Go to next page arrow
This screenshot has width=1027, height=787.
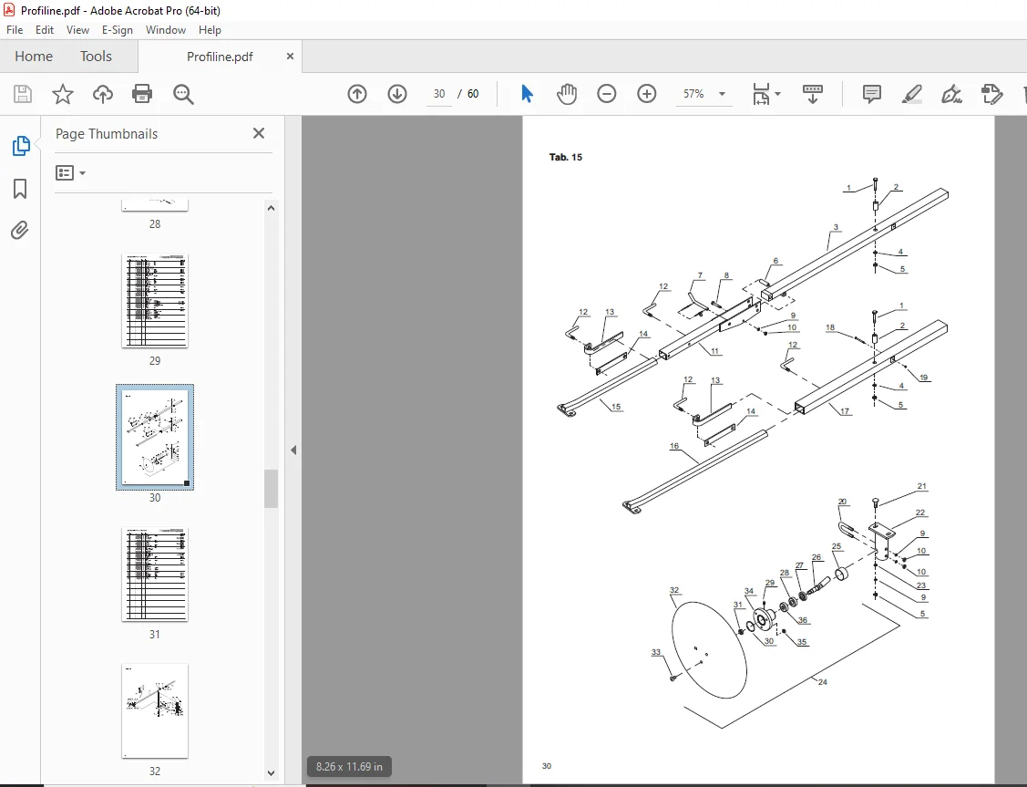(x=397, y=94)
